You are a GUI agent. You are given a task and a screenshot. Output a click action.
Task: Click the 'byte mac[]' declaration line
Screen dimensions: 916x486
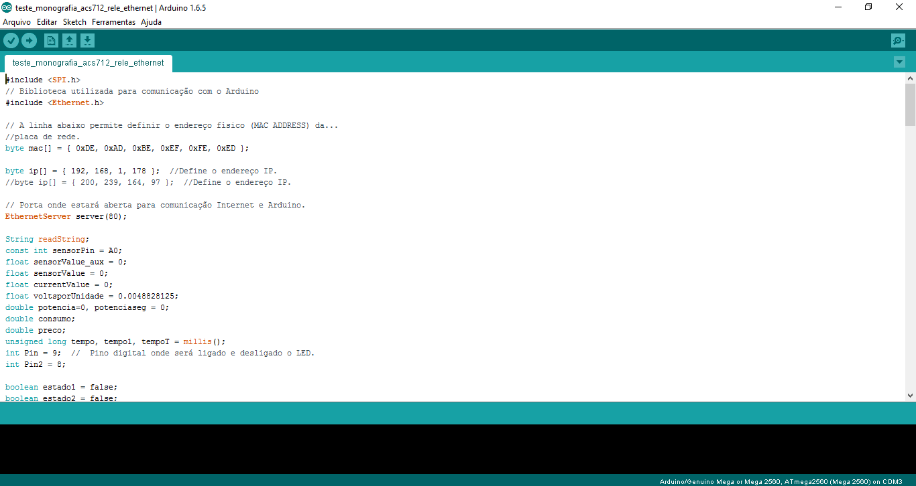127,148
